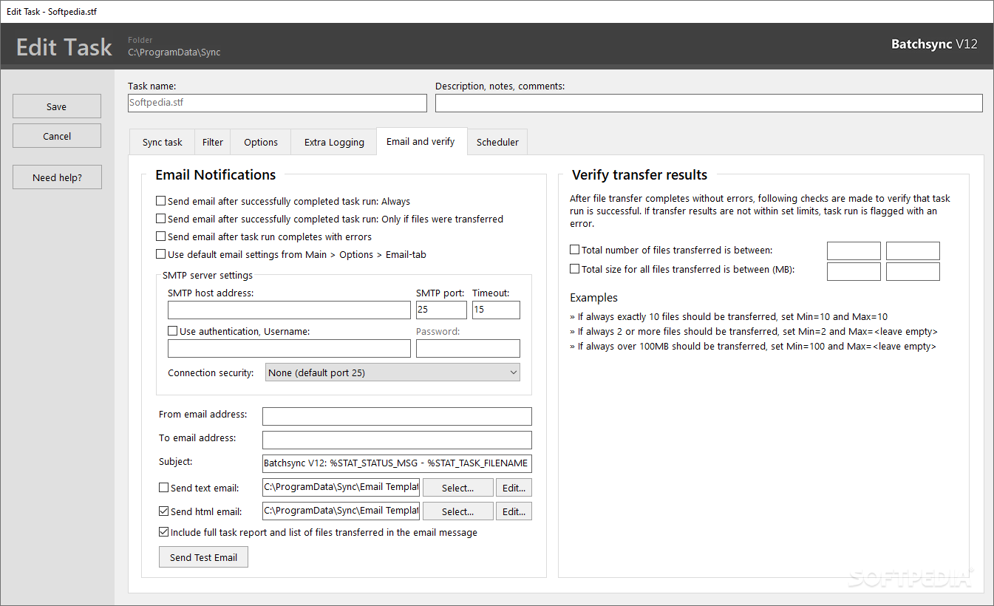This screenshot has width=994, height=606.
Task: Click the Save button
Action: (x=57, y=106)
